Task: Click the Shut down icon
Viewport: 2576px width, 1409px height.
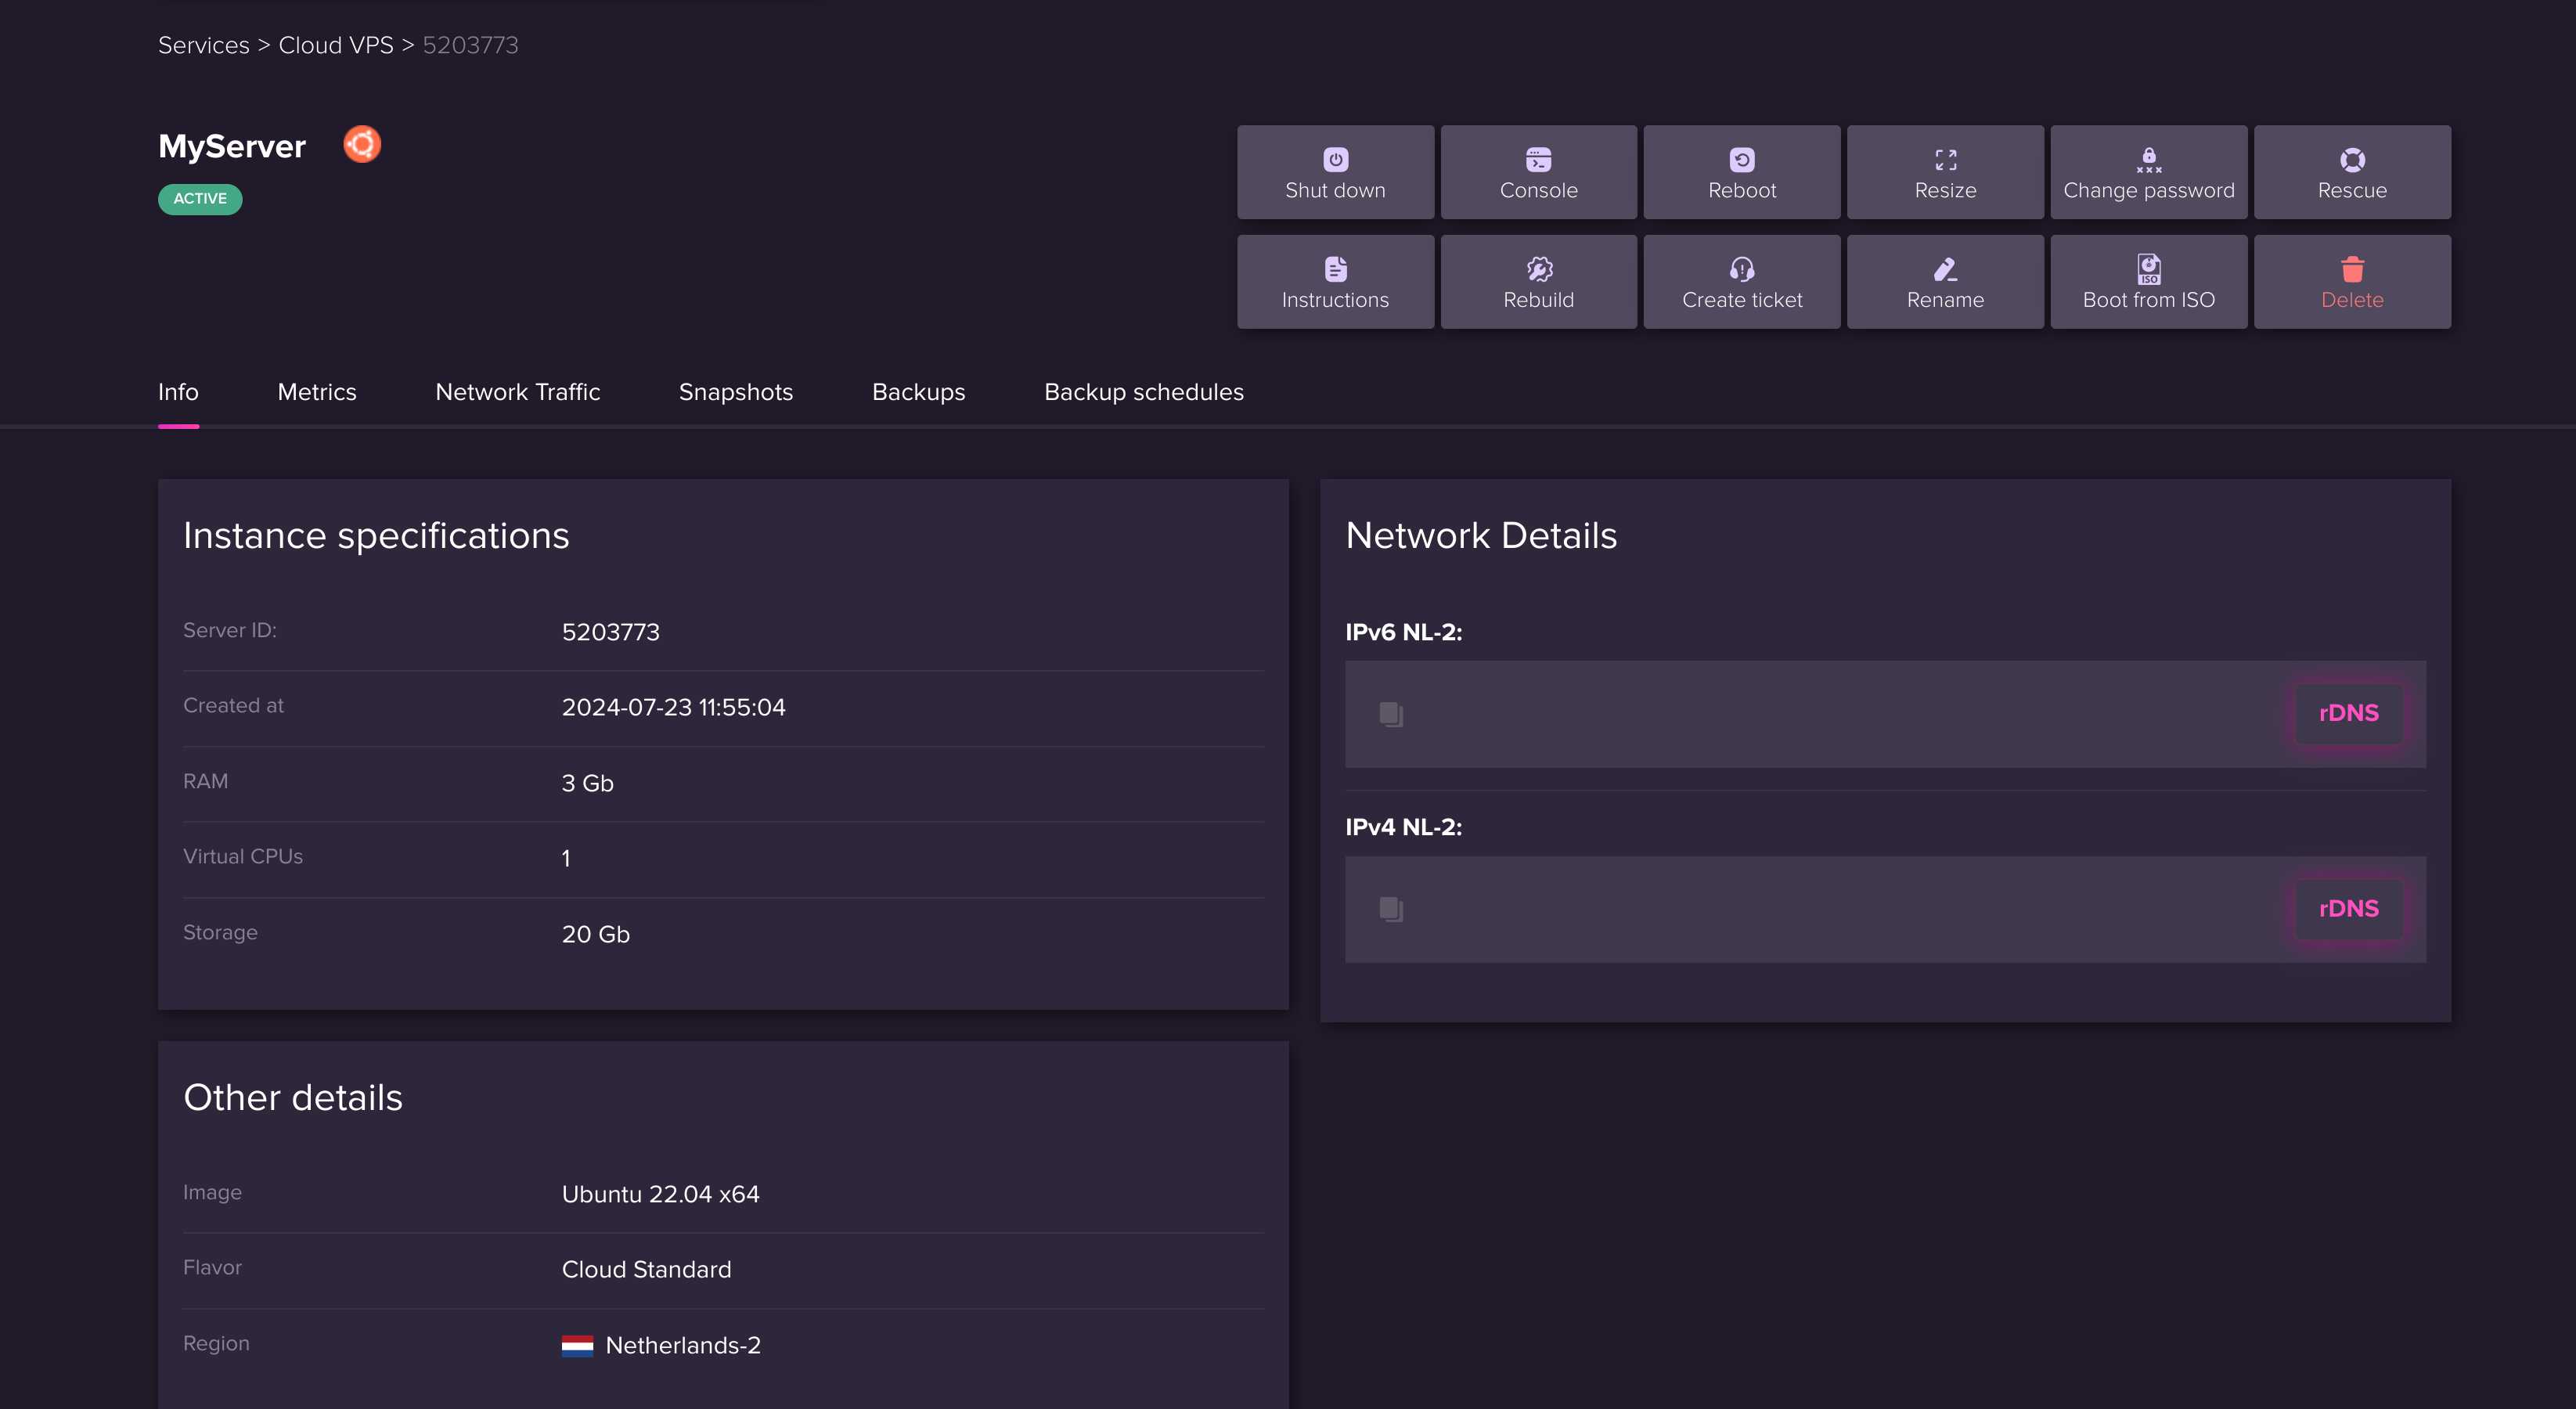Action: pyautogui.click(x=1334, y=158)
